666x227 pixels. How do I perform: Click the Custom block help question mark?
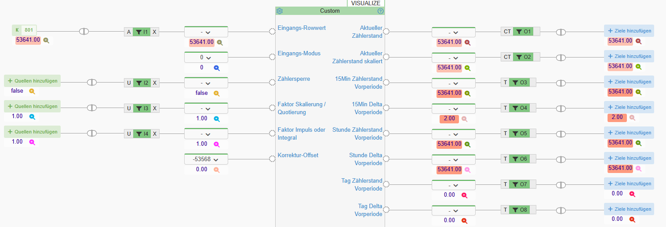pyautogui.click(x=381, y=11)
